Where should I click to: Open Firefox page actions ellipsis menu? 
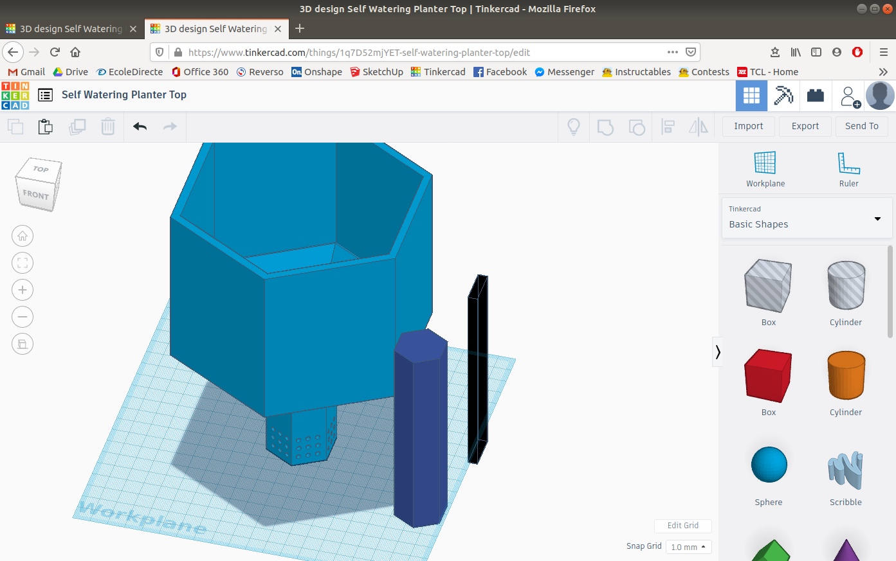(x=673, y=52)
